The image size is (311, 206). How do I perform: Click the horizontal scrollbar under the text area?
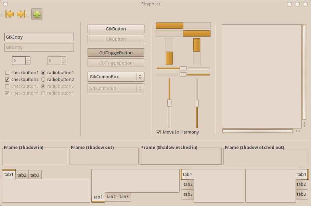click(257, 131)
